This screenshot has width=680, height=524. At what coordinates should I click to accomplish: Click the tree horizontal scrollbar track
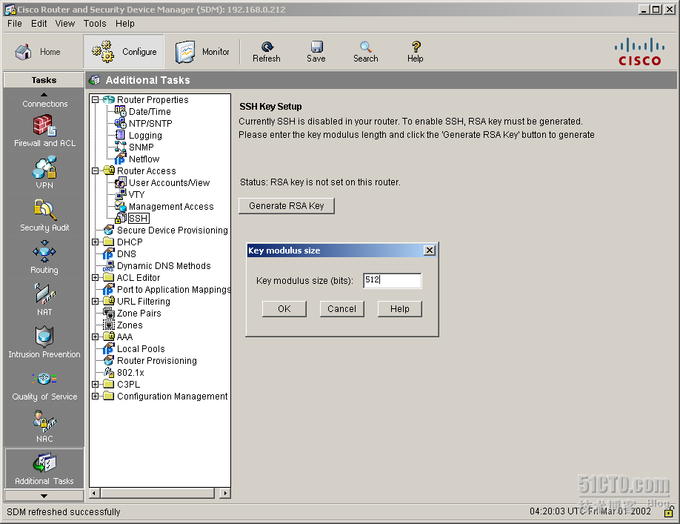point(159,493)
